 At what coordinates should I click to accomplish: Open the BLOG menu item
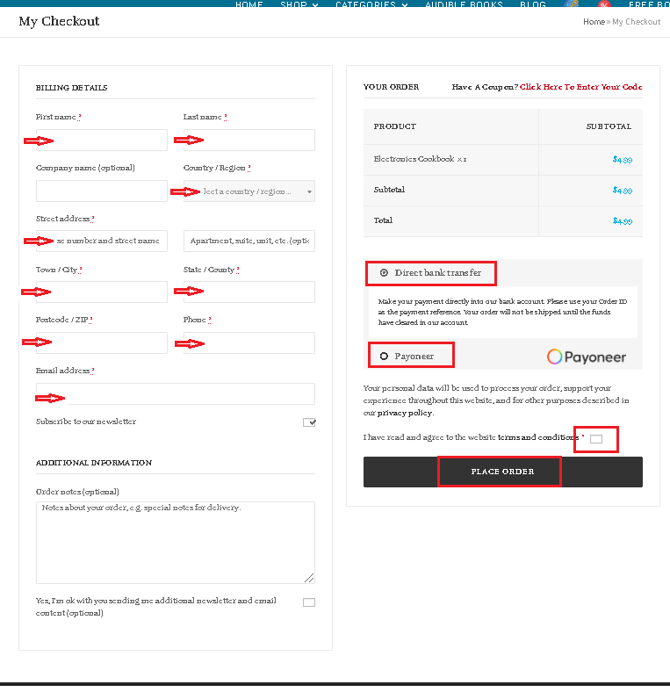(533, 4)
